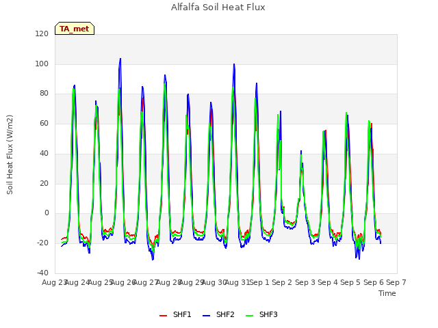Click the 80 y-axis label
Viewport: 438px width, 328px height.
[x=44, y=94]
